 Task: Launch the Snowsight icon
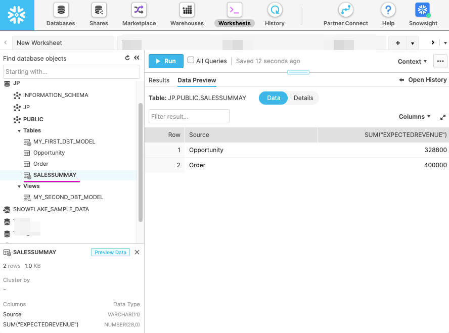click(423, 10)
